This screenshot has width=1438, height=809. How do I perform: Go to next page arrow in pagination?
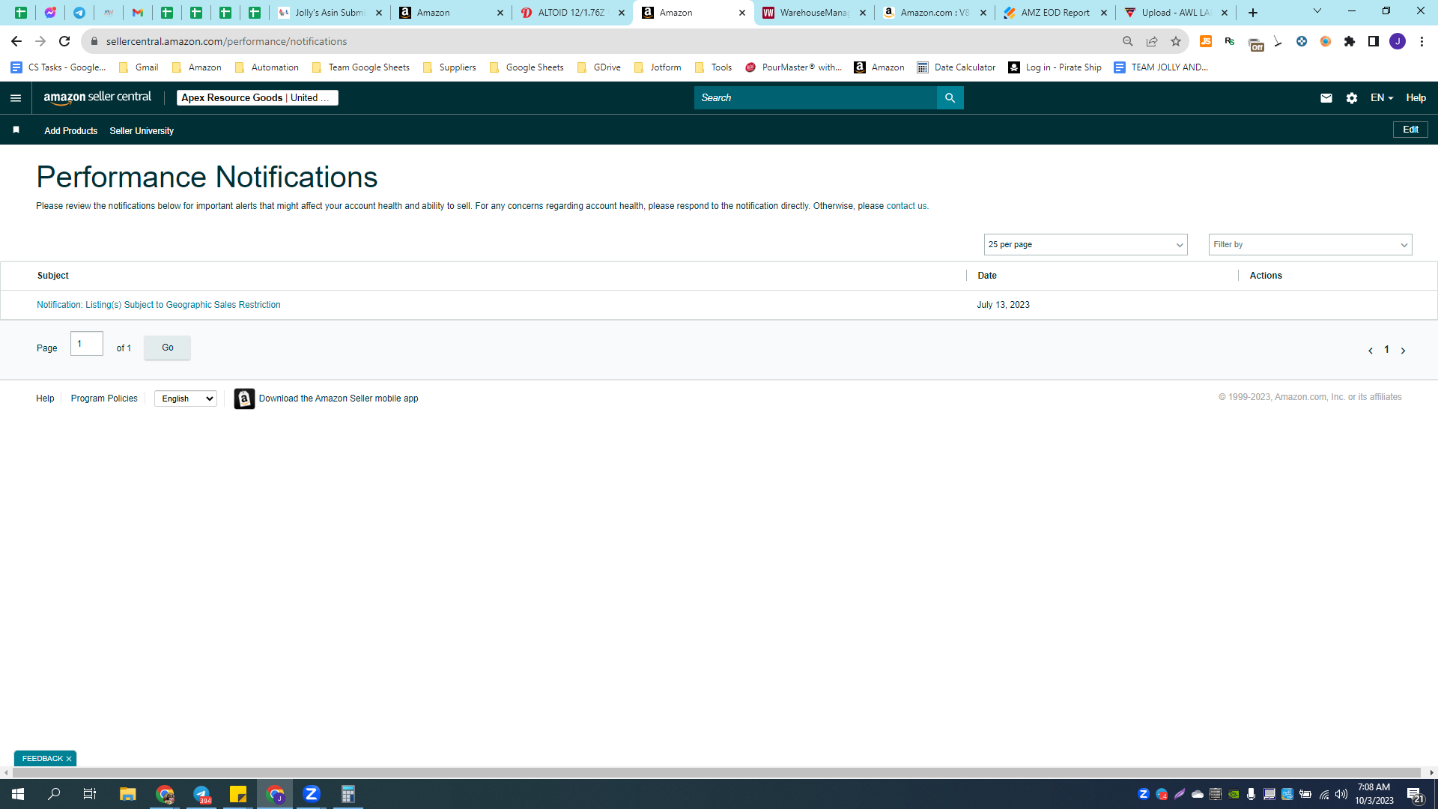point(1404,351)
